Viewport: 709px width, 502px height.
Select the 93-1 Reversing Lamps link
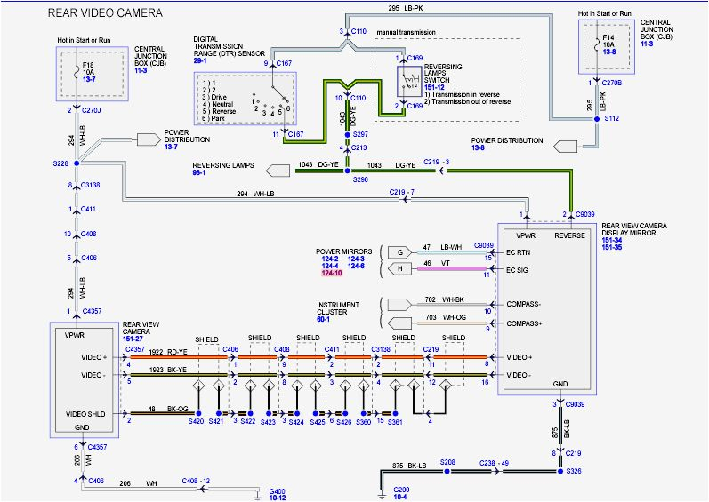tap(199, 173)
